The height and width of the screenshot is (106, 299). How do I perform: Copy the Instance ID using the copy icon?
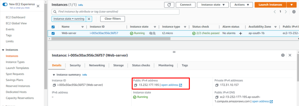coord(54,85)
